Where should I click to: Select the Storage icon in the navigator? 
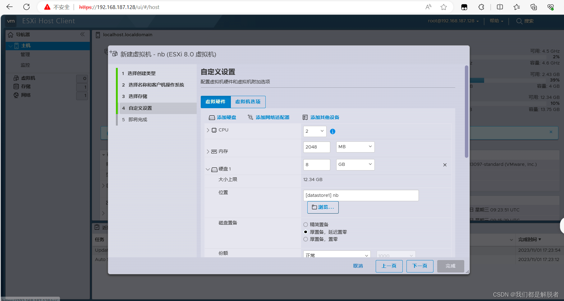(16, 86)
